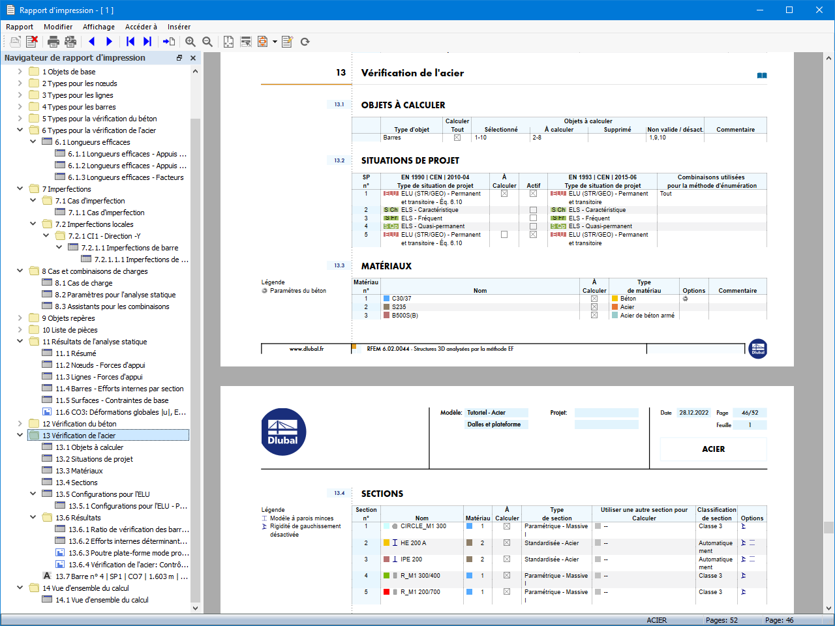Screen dimensions: 835x626
Task: Click the options icon in CIRCLE_M1 300 row
Action: [x=743, y=526]
